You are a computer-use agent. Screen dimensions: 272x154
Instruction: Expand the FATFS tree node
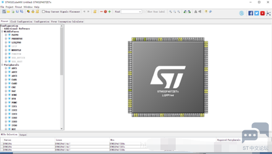pyautogui.click(x=6, y=35)
